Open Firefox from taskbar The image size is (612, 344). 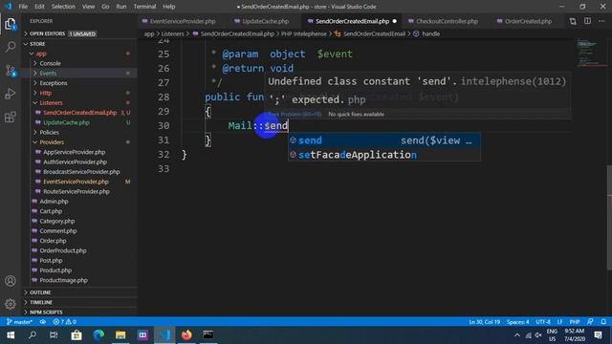(x=186, y=335)
